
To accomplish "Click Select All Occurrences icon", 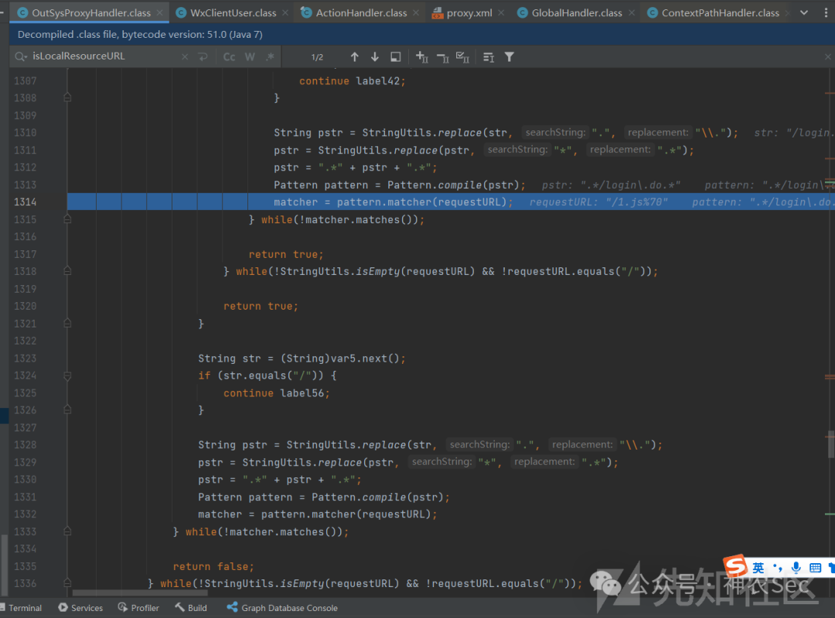I will click(395, 56).
